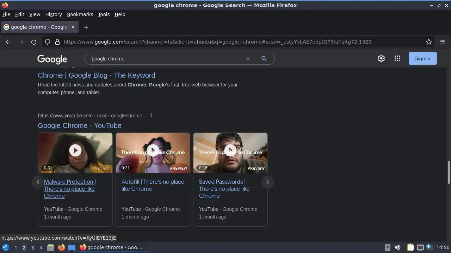This screenshot has height=253, width=451.
Task: Open the Bookmarks menu
Action: (80, 14)
